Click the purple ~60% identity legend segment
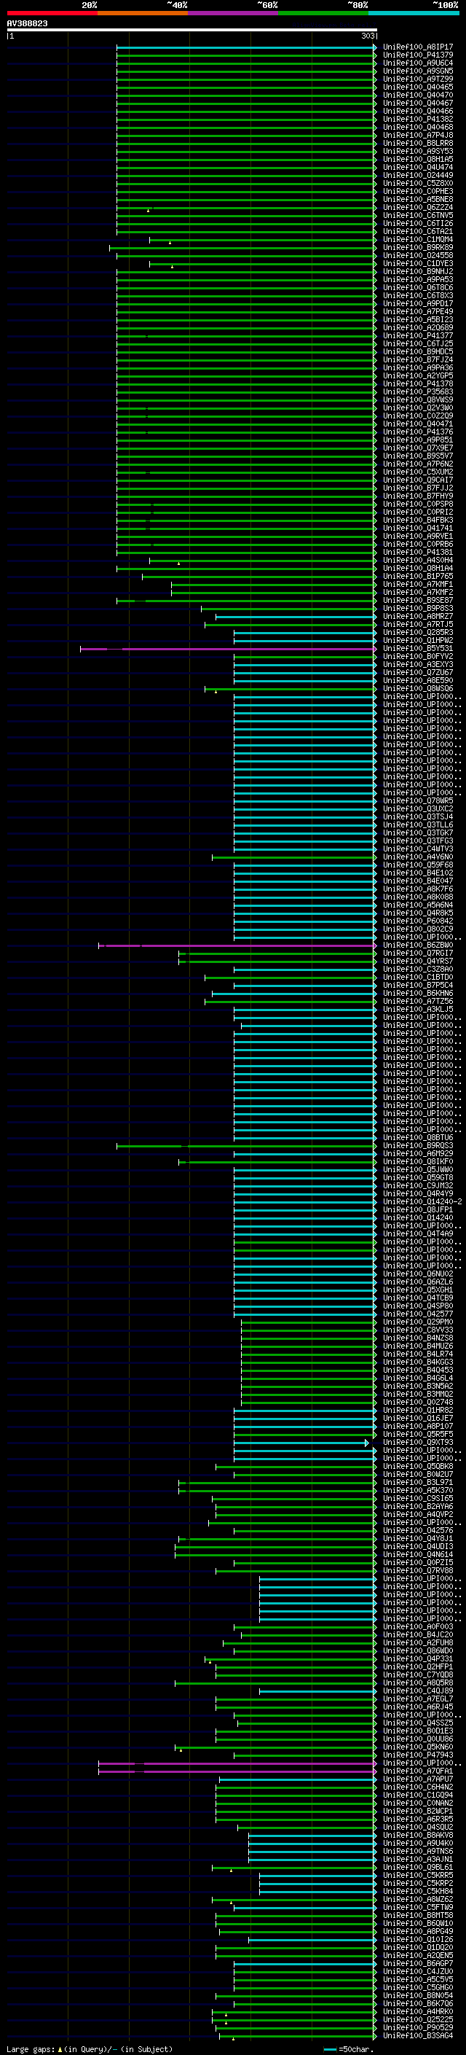 coord(234,13)
